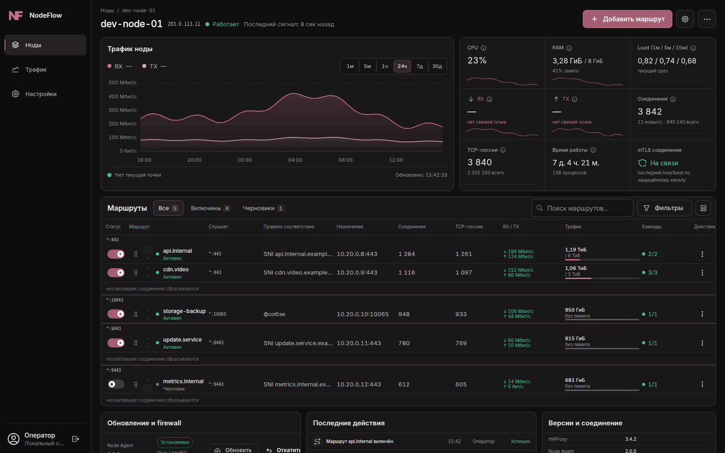Disable the api.internal route toggle

pos(116,254)
